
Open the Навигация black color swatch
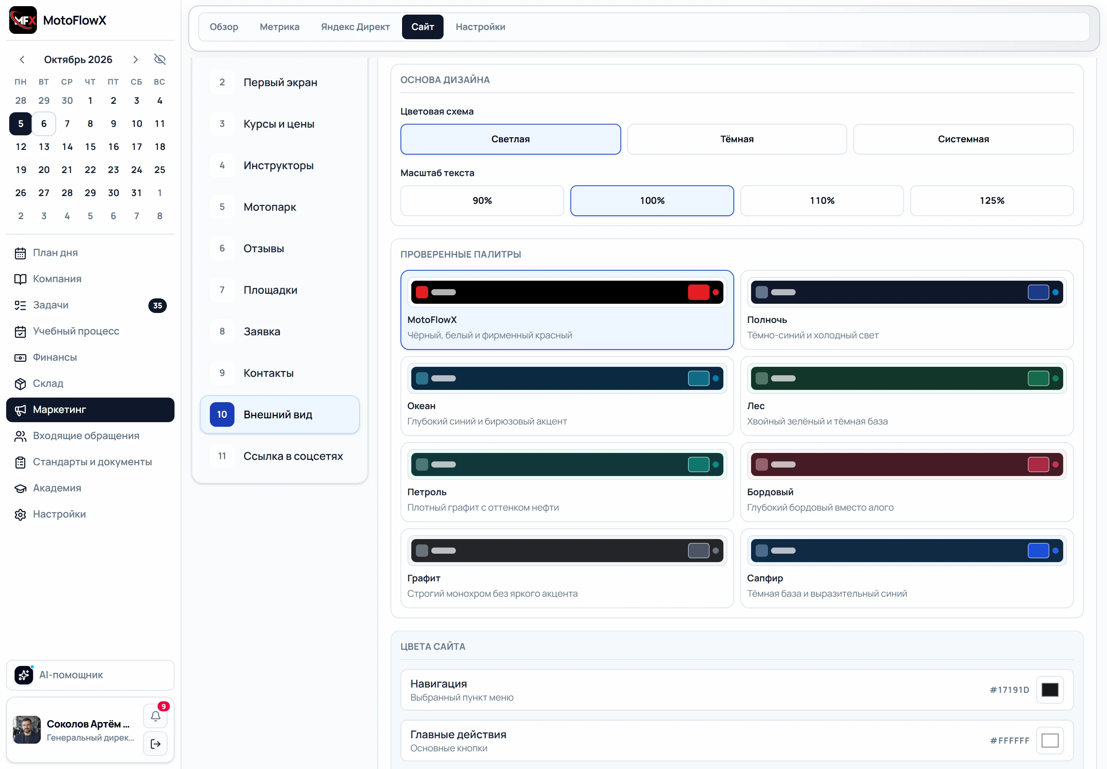tap(1049, 690)
